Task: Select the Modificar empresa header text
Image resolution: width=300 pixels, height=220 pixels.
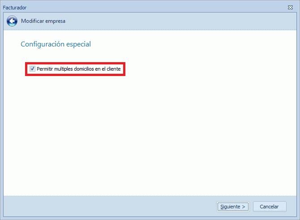Action: (43, 21)
